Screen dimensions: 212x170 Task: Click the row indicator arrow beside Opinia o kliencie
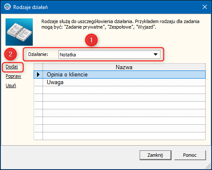(38, 75)
